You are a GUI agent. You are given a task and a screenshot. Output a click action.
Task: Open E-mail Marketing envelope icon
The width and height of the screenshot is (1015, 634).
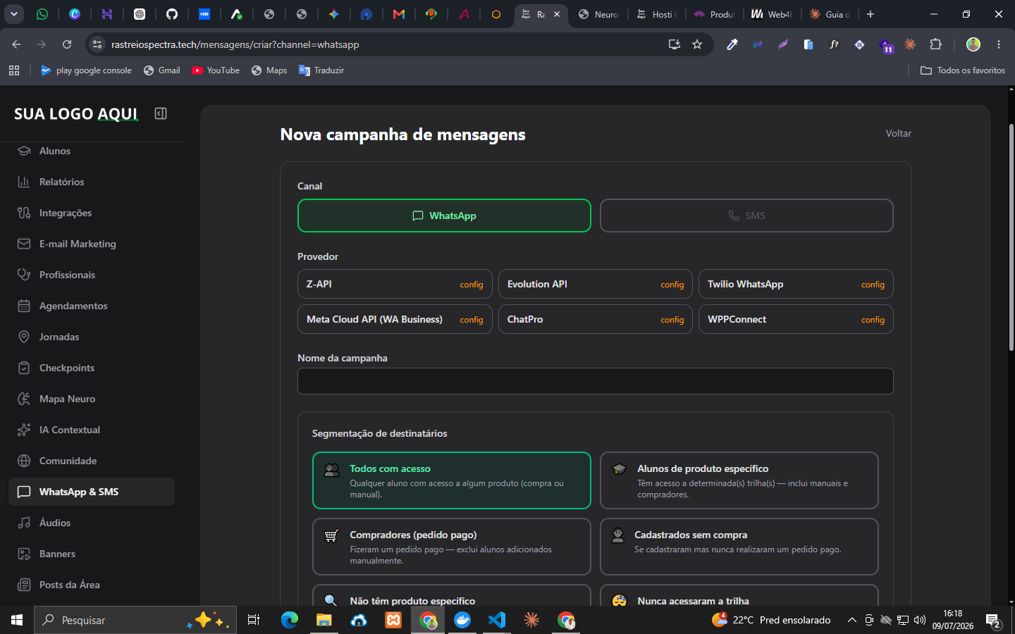click(x=24, y=244)
